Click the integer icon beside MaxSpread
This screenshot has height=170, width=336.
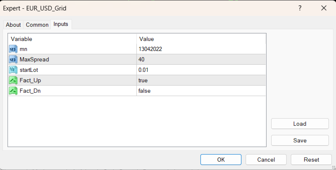tap(13, 59)
